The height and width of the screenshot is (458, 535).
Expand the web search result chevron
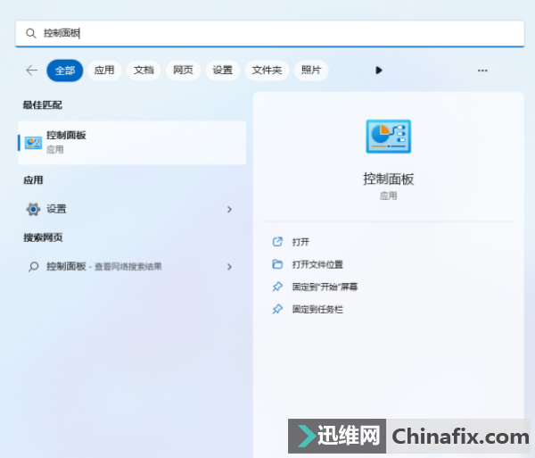[x=229, y=267]
